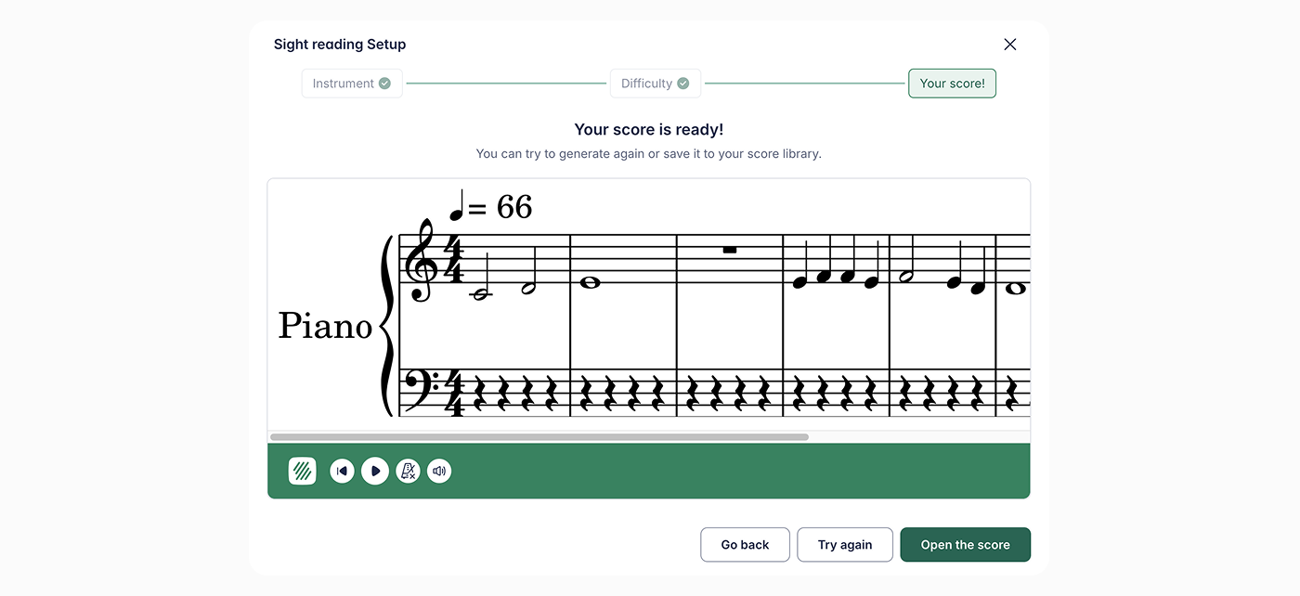The width and height of the screenshot is (1300, 596).
Task: Skip playback to the beginning
Action: pyautogui.click(x=342, y=471)
